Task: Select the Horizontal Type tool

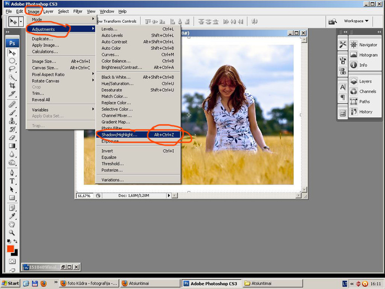Action: tap(12, 181)
